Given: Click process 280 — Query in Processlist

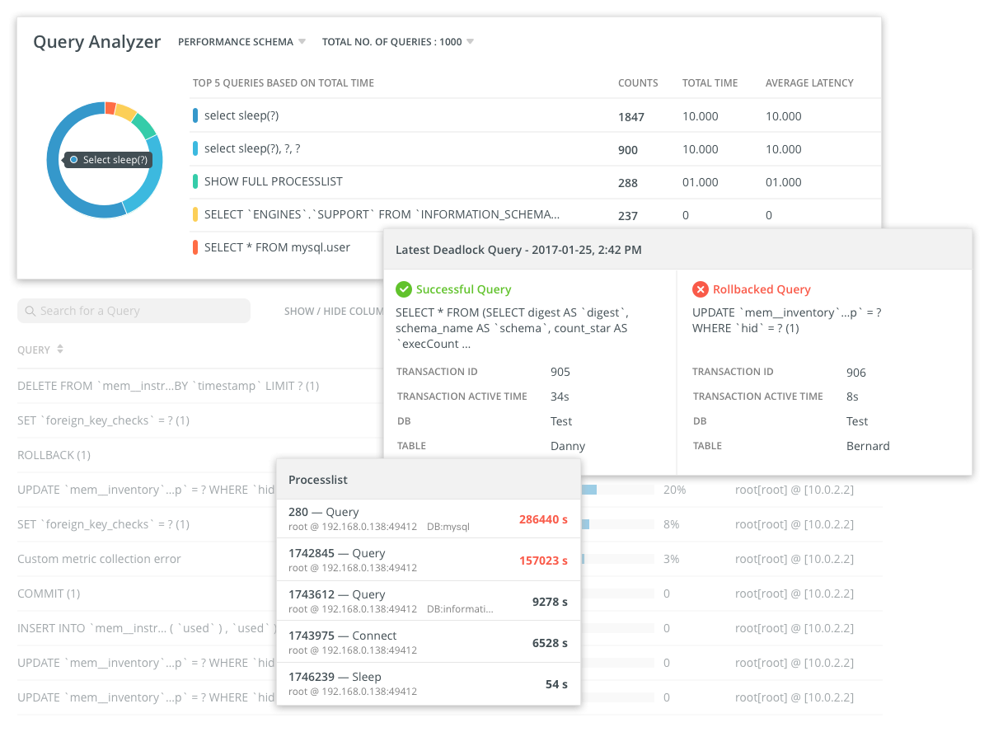Looking at the screenshot, I should point(428,519).
